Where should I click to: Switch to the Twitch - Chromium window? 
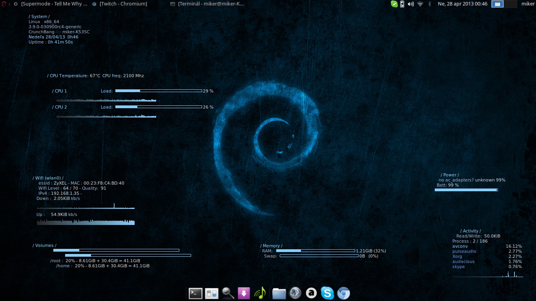click(120, 4)
